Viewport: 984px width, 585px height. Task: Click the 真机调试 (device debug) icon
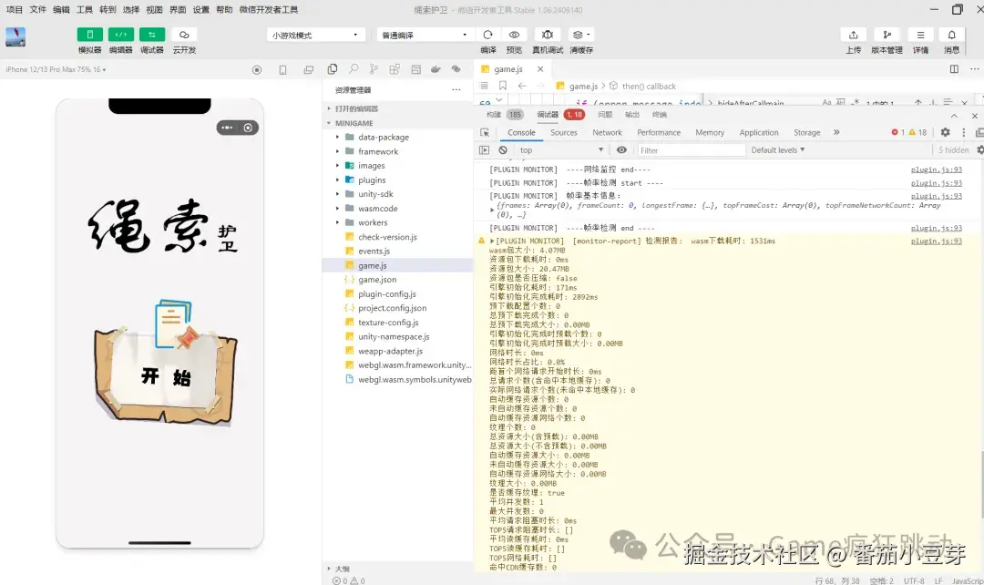click(547, 35)
